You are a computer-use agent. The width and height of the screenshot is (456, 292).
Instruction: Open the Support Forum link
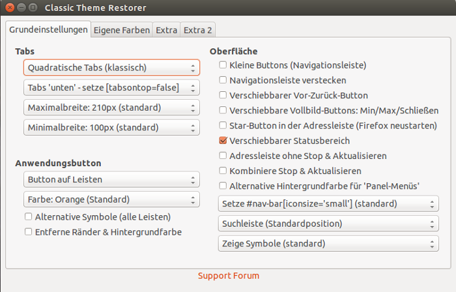(228, 276)
